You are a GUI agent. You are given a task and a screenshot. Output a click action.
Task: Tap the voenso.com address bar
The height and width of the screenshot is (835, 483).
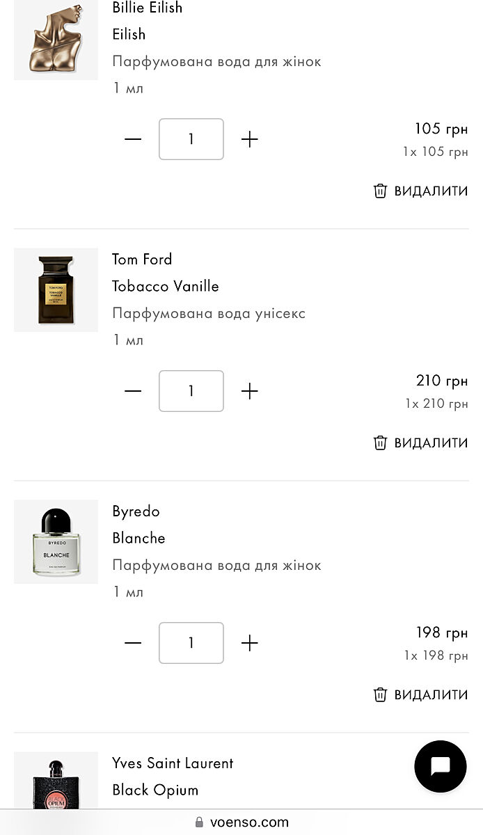point(242,822)
